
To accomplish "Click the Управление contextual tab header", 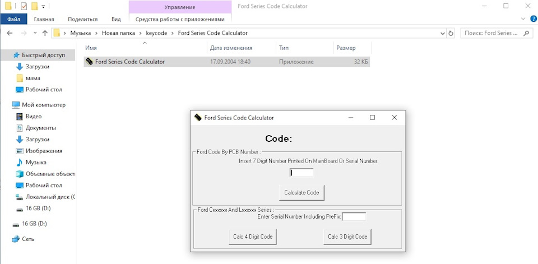I will coord(180,7).
